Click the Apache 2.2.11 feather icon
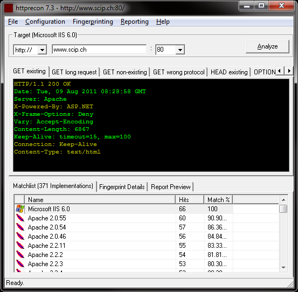 20,246
